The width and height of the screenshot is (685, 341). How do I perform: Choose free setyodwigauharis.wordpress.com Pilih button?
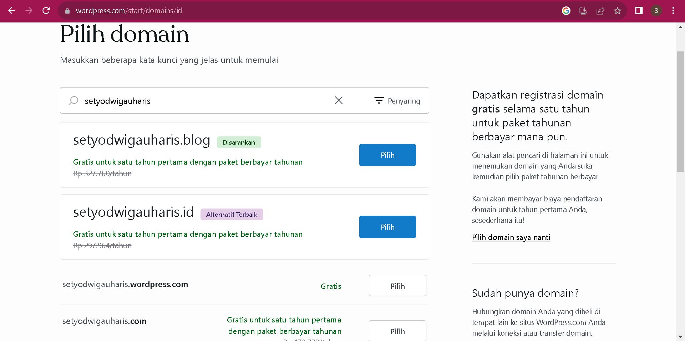397,286
